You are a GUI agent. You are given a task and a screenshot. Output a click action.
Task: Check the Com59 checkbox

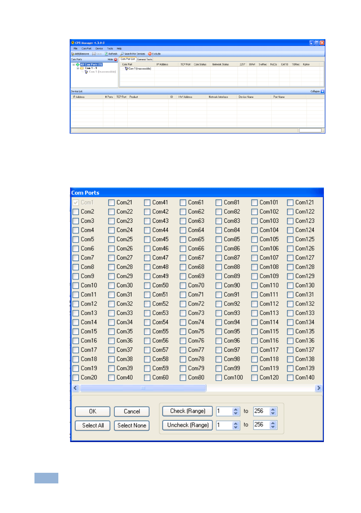(x=147, y=368)
